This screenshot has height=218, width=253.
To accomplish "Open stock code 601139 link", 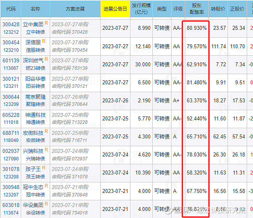I will click(11, 60).
